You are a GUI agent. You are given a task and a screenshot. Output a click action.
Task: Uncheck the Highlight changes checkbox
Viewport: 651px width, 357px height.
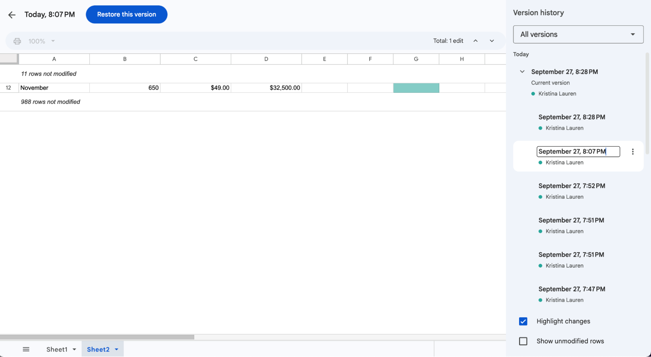point(523,321)
